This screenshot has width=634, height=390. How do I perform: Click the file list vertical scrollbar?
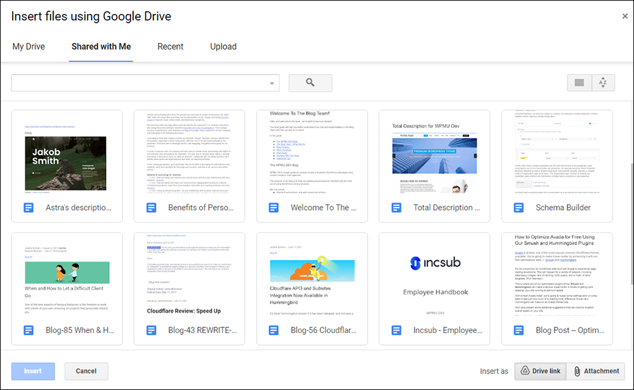click(631, 224)
